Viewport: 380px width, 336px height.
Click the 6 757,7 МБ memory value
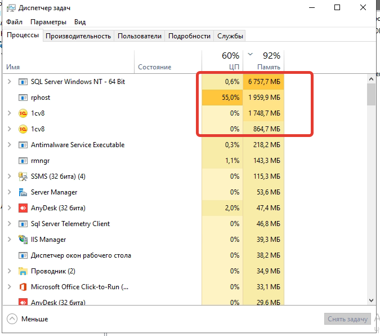pyautogui.click(x=264, y=82)
